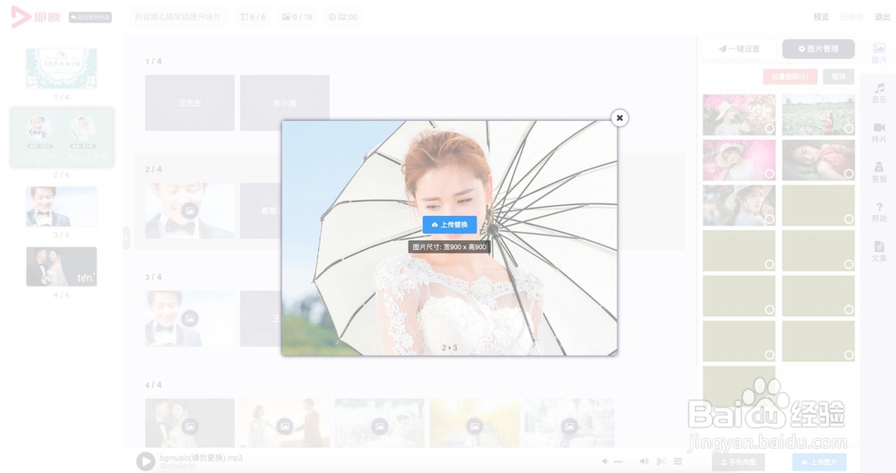The image size is (896, 473).
Task: Click the 取消 cancel button
Action: [x=839, y=76]
